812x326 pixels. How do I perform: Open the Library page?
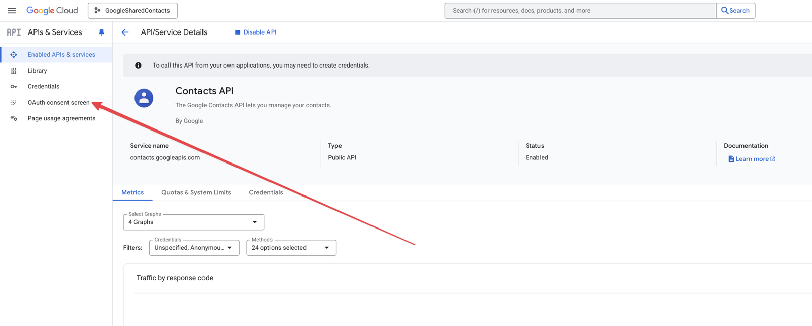pos(38,71)
